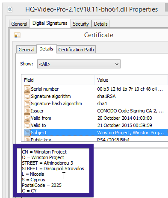Select the Issuer field icon
This screenshot has height=198, width=168.
point(27,110)
